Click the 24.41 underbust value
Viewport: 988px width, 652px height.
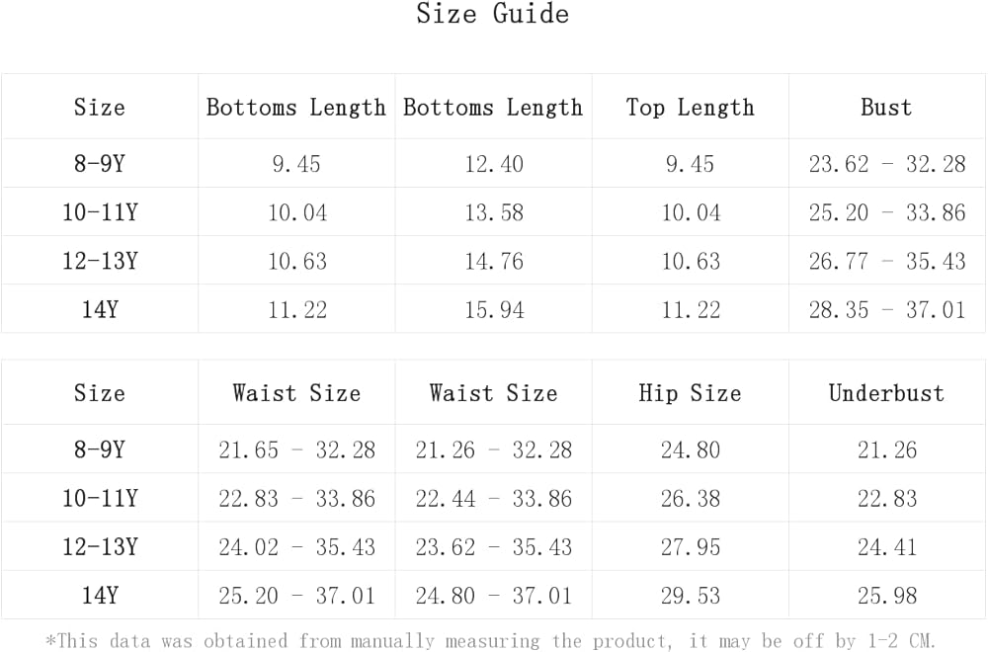click(886, 547)
